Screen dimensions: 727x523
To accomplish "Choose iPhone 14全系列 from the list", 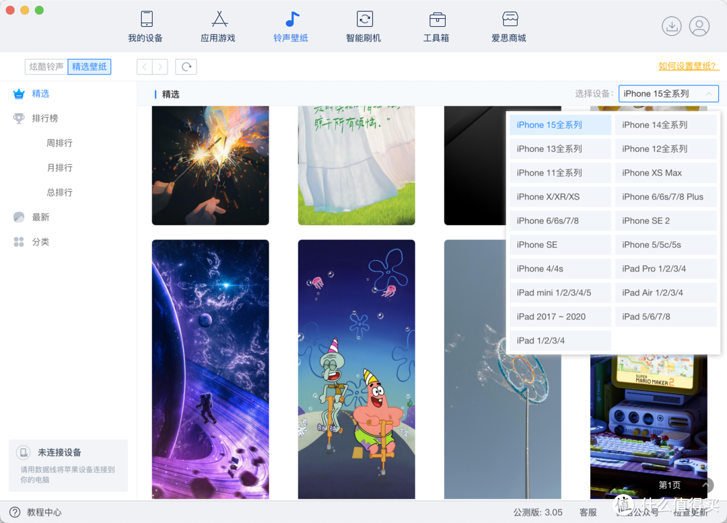I will [x=666, y=125].
